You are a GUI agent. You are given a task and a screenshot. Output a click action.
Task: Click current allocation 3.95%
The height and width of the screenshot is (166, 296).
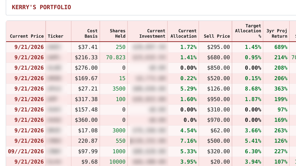188,162
